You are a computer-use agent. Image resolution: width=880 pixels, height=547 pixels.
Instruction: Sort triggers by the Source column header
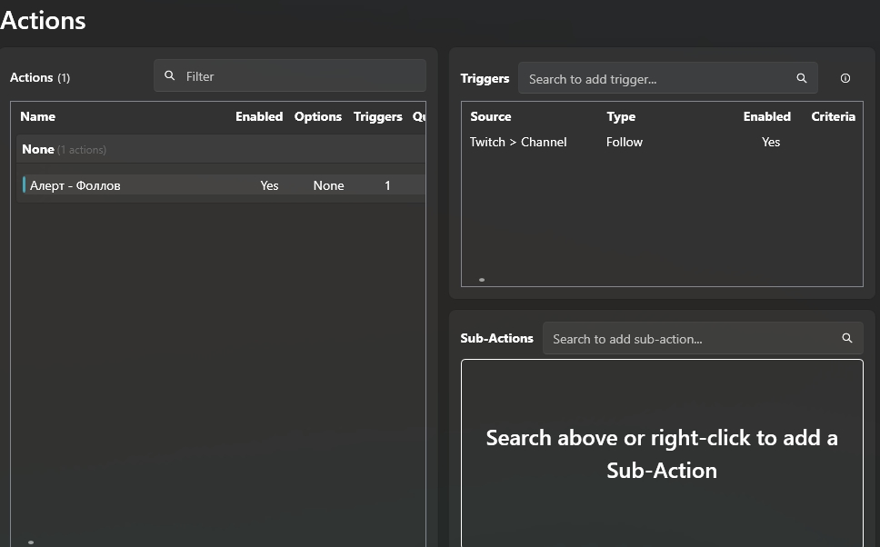[x=491, y=116]
